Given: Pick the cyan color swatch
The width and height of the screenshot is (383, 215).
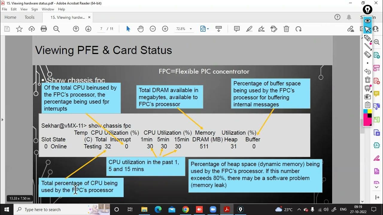Looking at the screenshot, I should pyautogui.click(x=365, y=111).
